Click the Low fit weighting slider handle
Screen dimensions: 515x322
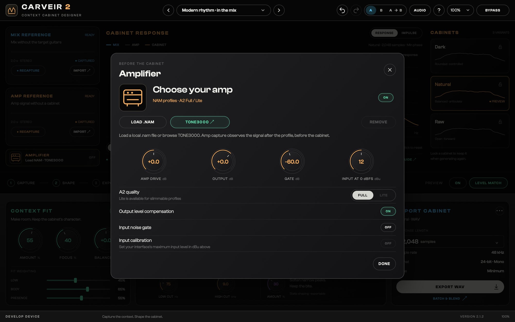point(75,280)
